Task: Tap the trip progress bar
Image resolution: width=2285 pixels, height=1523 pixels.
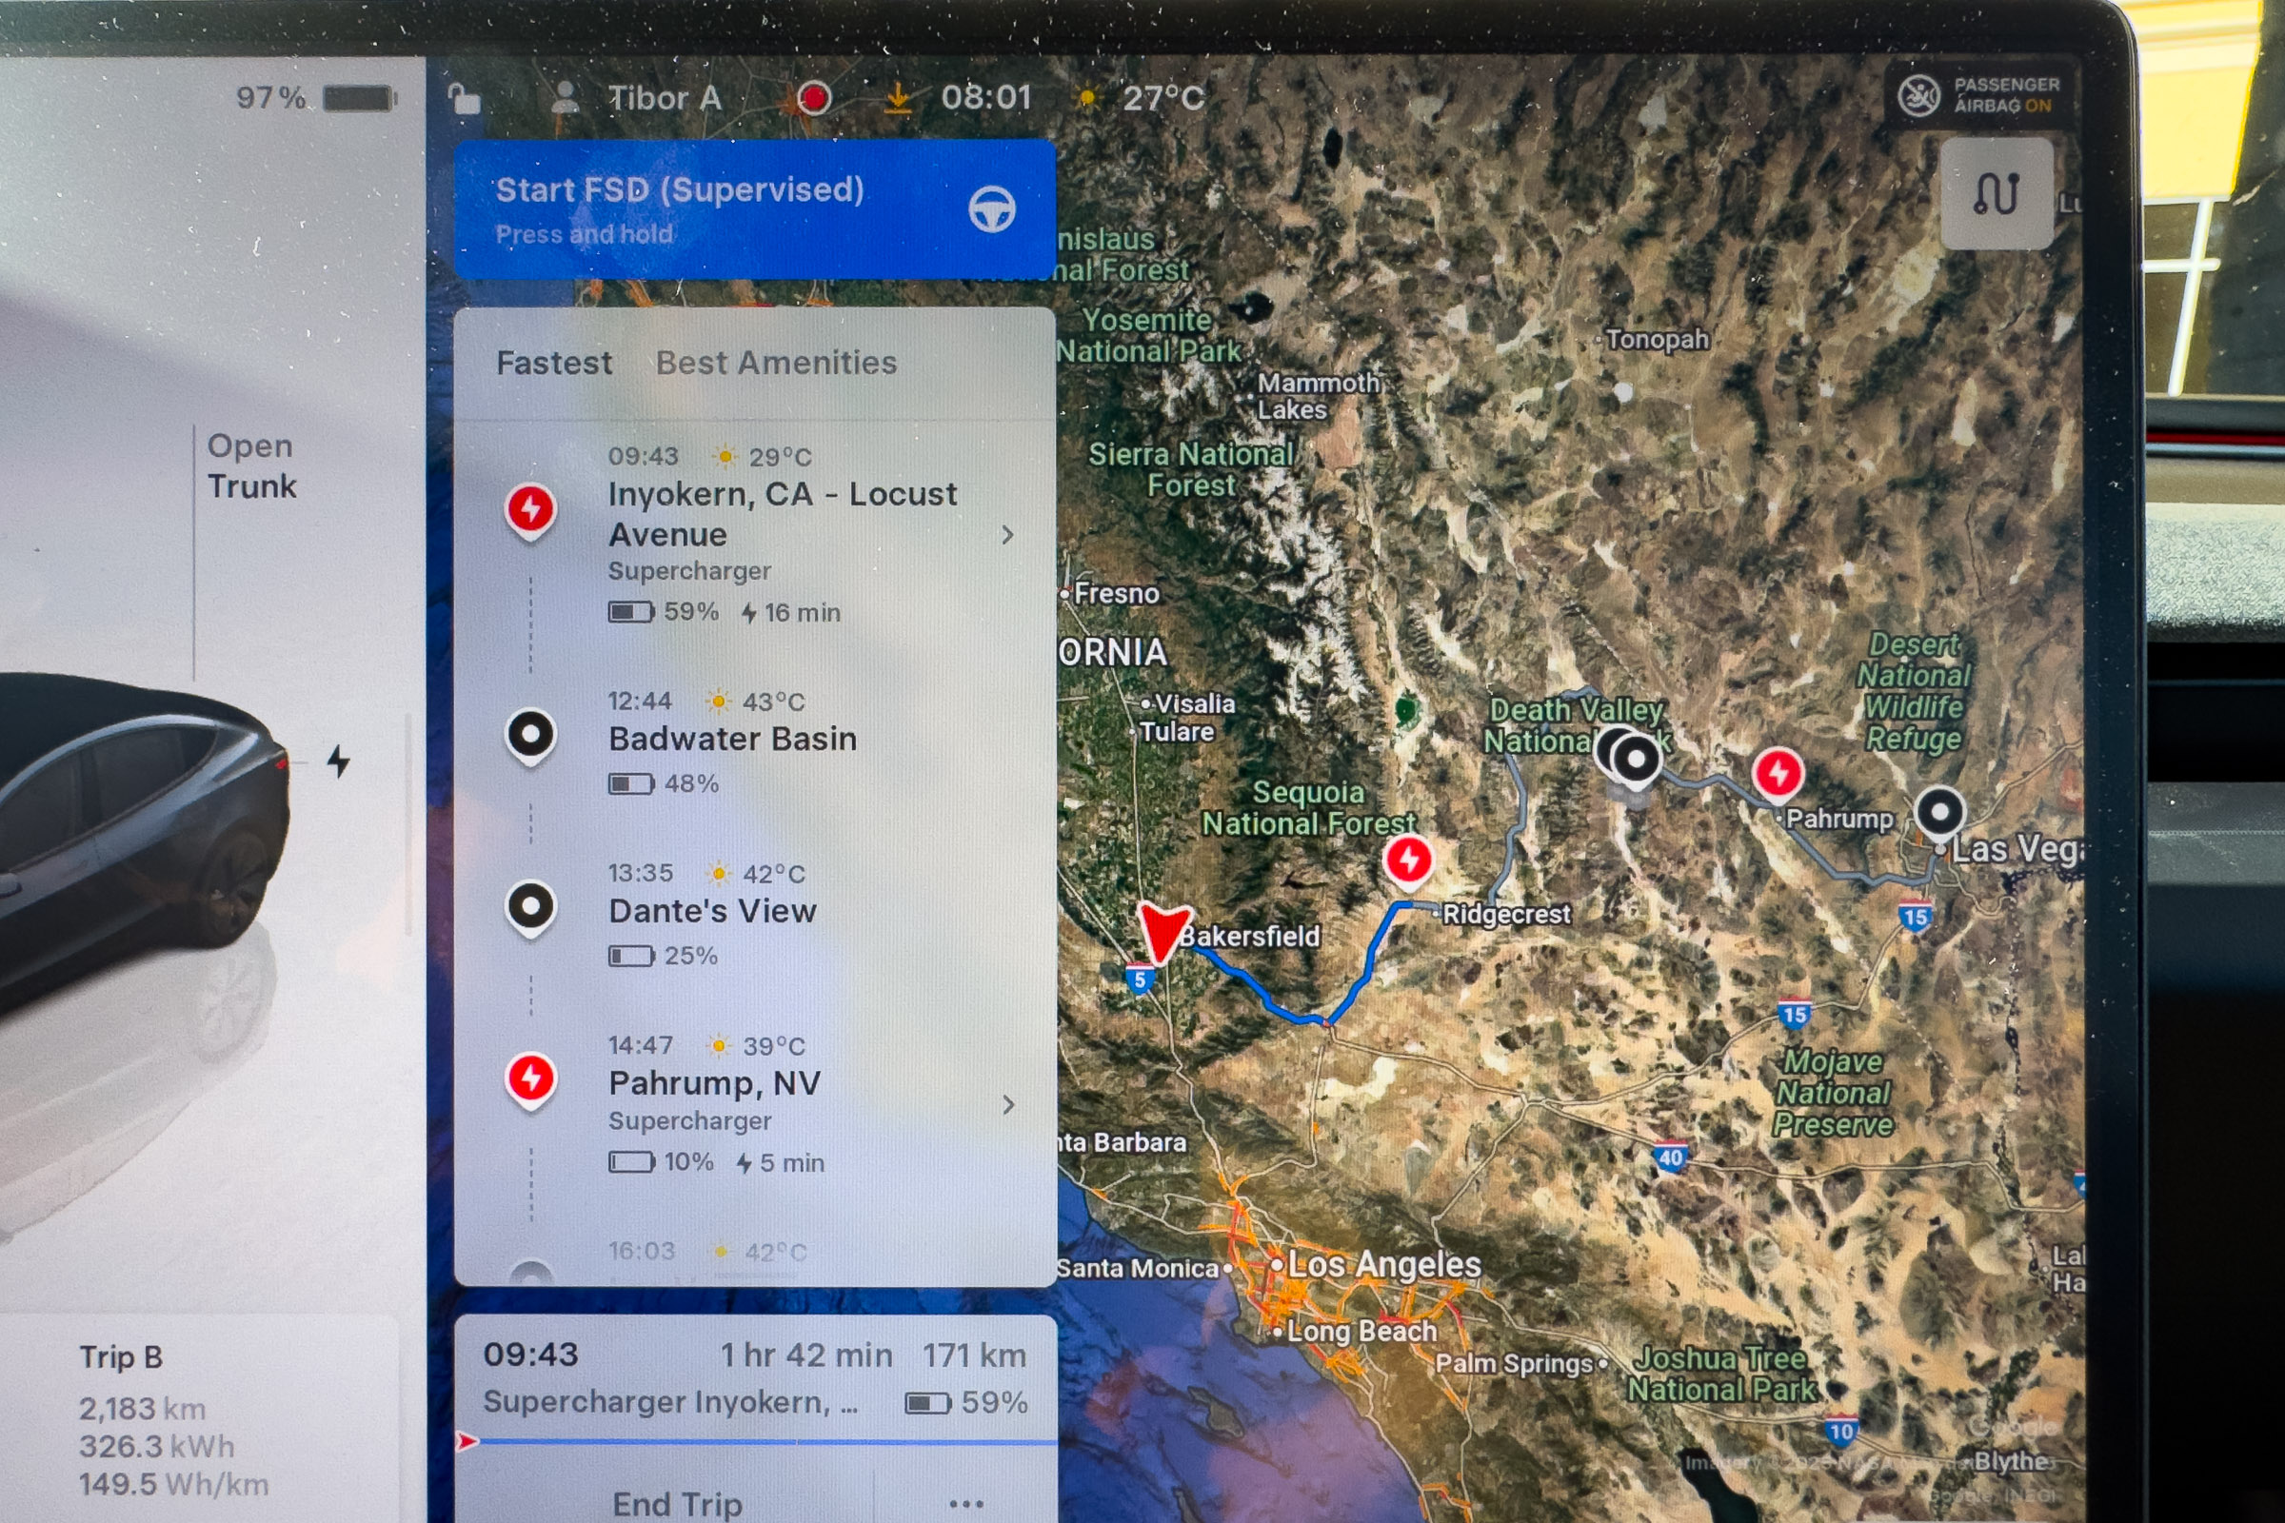Action: pyautogui.click(x=756, y=1442)
